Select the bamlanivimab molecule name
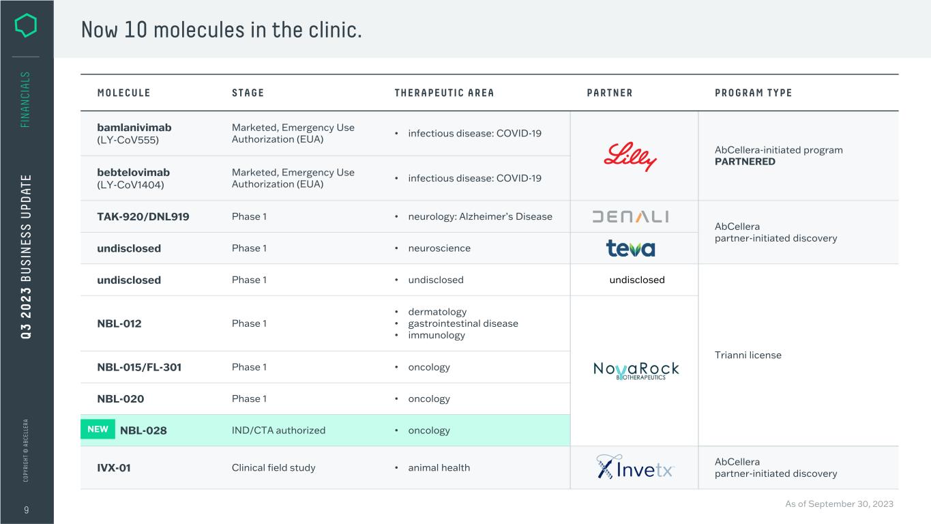Image resolution: width=931 pixels, height=524 pixels. (134, 128)
